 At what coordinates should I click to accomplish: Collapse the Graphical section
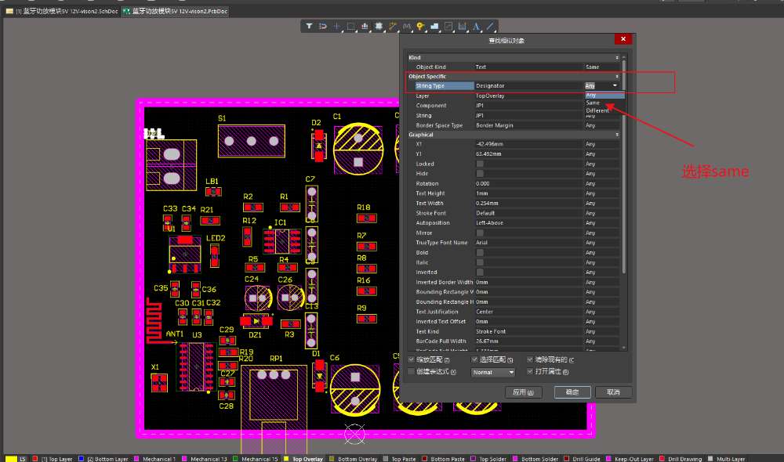tap(617, 135)
